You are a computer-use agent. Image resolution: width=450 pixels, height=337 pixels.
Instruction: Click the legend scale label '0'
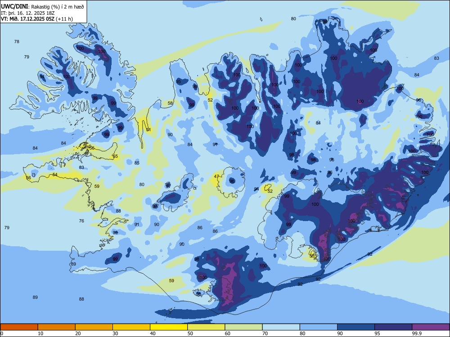click(2, 333)
